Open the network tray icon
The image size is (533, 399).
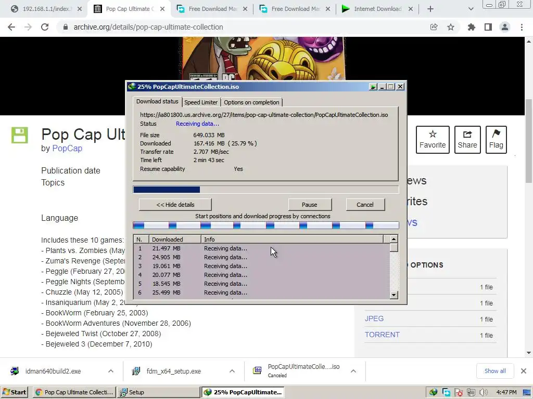471,393
